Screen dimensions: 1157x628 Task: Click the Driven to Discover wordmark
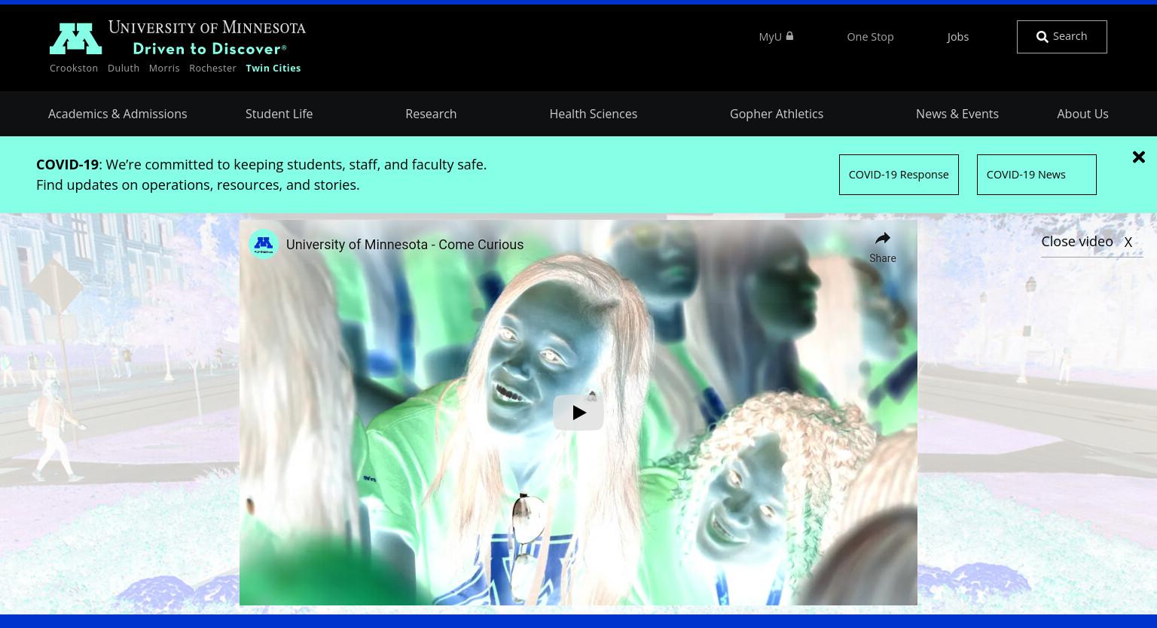pos(209,49)
